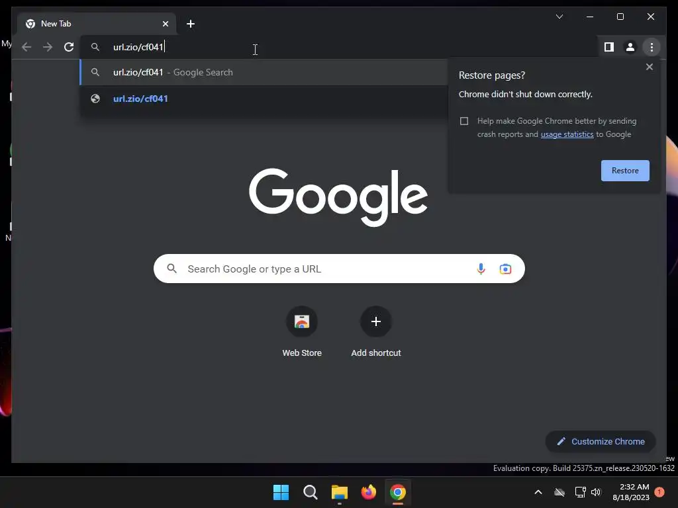This screenshot has width=678, height=508.
Task: Open the network tray icon
Action: pyautogui.click(x=580, y=492)
